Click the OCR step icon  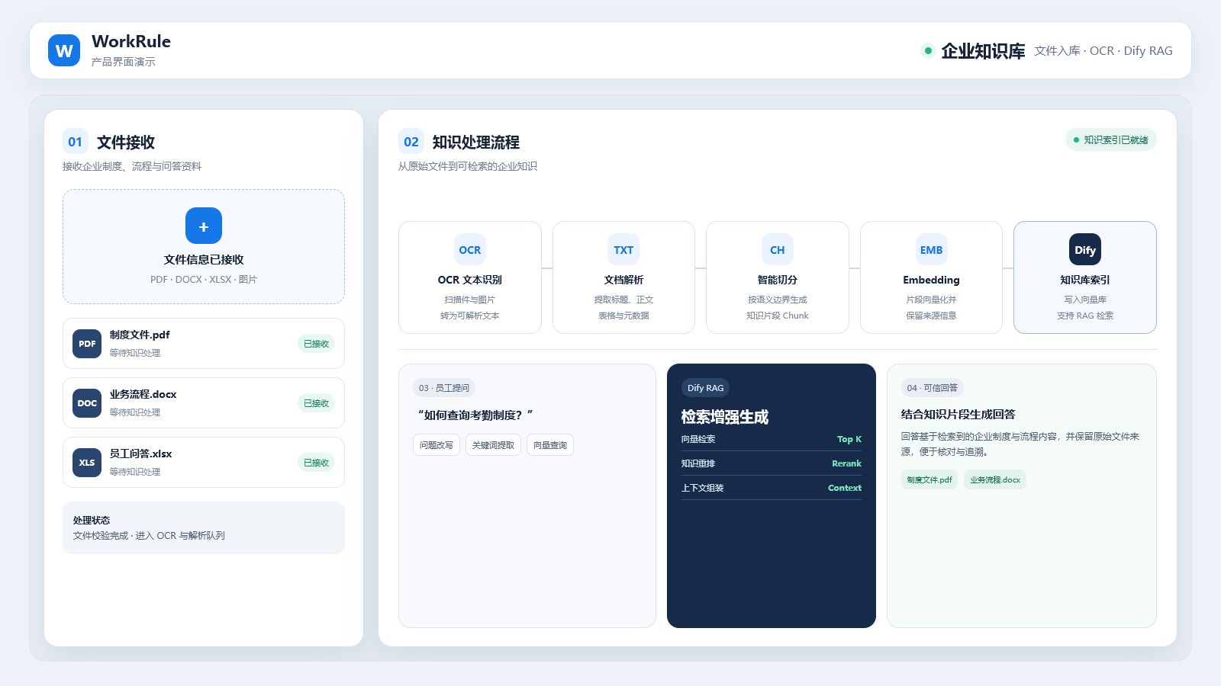coord(470,250)
